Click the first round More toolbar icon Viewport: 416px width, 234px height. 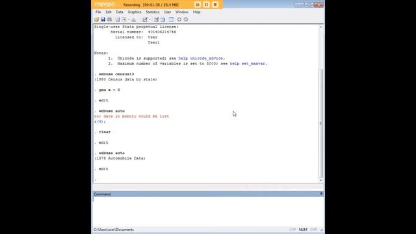[179, 19]
